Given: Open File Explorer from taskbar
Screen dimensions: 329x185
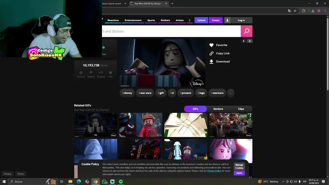Looking at the screenshot, I should 70,182.
